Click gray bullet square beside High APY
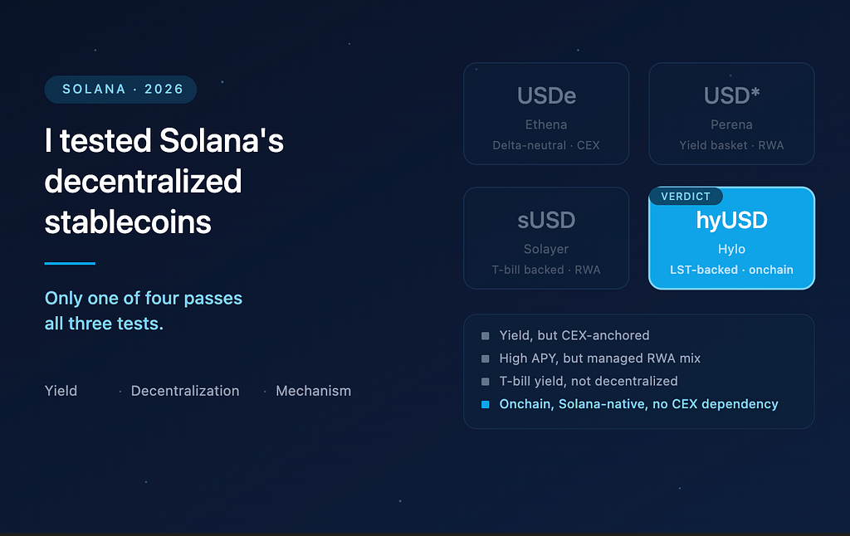850x536 pixels. point(485,358)
